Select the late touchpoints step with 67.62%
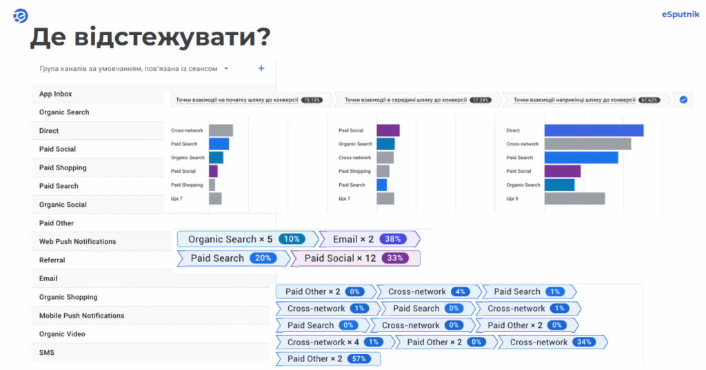The width and height of the screenshot is (706, 370). [586, 100]
